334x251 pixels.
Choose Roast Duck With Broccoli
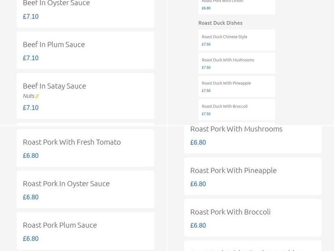tap(236, 109)
